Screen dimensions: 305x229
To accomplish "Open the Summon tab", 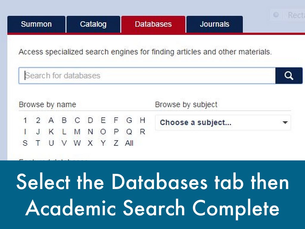I will [36, 24].
